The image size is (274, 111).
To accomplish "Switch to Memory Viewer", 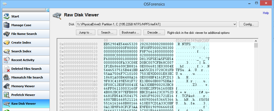I will [x=26, y=86].
